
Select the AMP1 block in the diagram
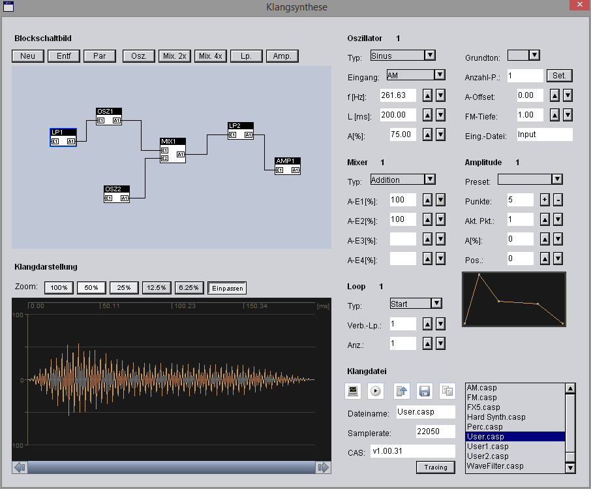pyautogui.click(x=288, y=166)
